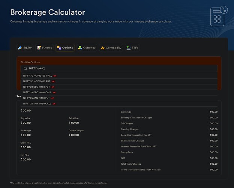
Task: Click the Buy Value amount
Action: tap(25, 123)
